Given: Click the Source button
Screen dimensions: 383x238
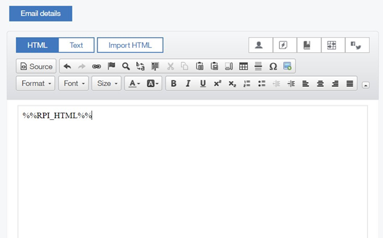Looking at the screenshot, I should 36,66.
